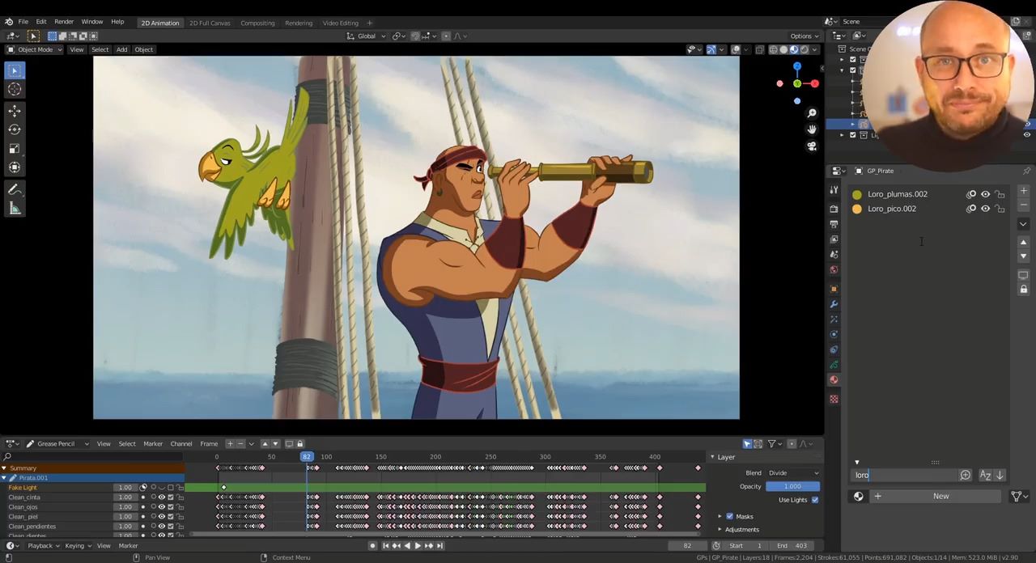
Task: Click the reverse sort order arrow icon
Action: pyautogui.click(x=1000, y=476)
